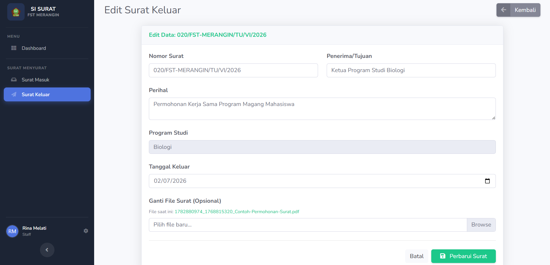Image resolution: width=550 pixels, height=265 pixels.
Task: Click the Tanggal Keluar label
Action: (169, 167)
